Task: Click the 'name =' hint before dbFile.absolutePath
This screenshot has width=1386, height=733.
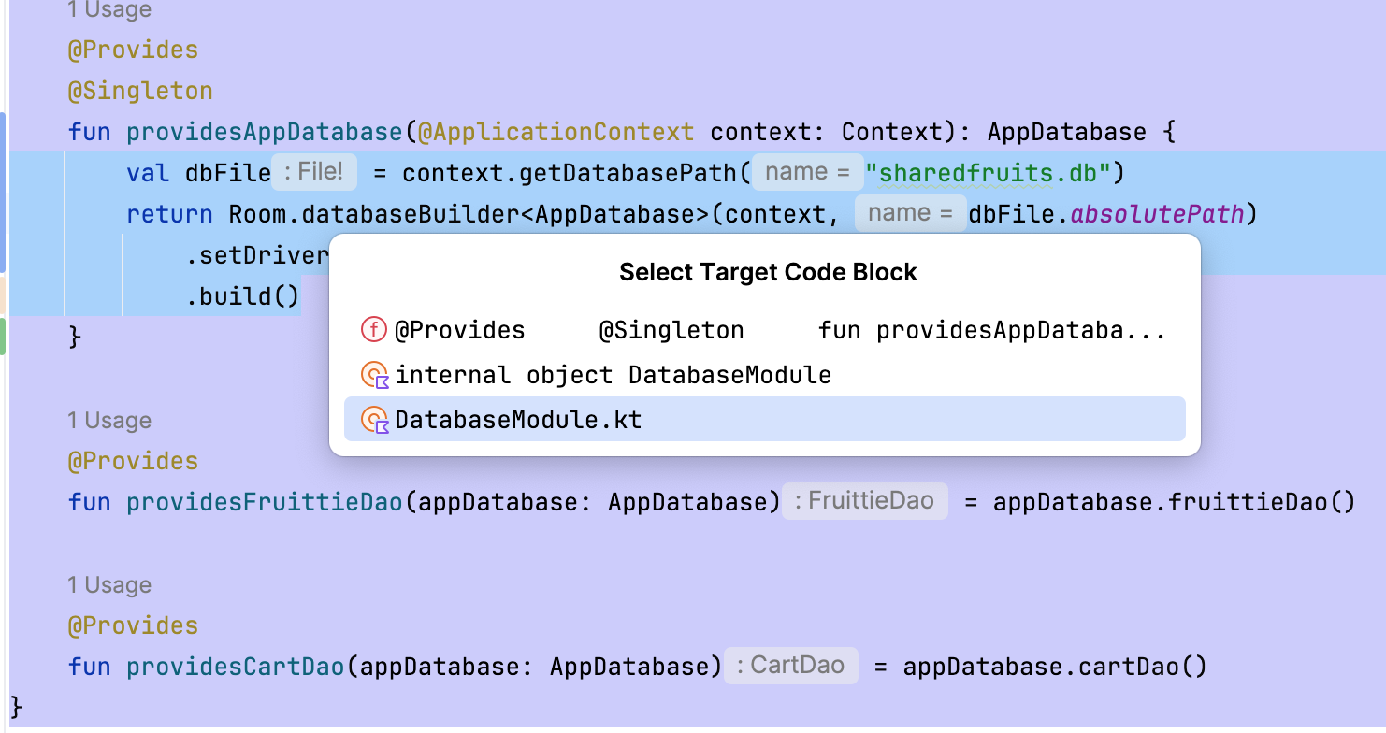Action: pyautogui.click(x=910, y=213)
